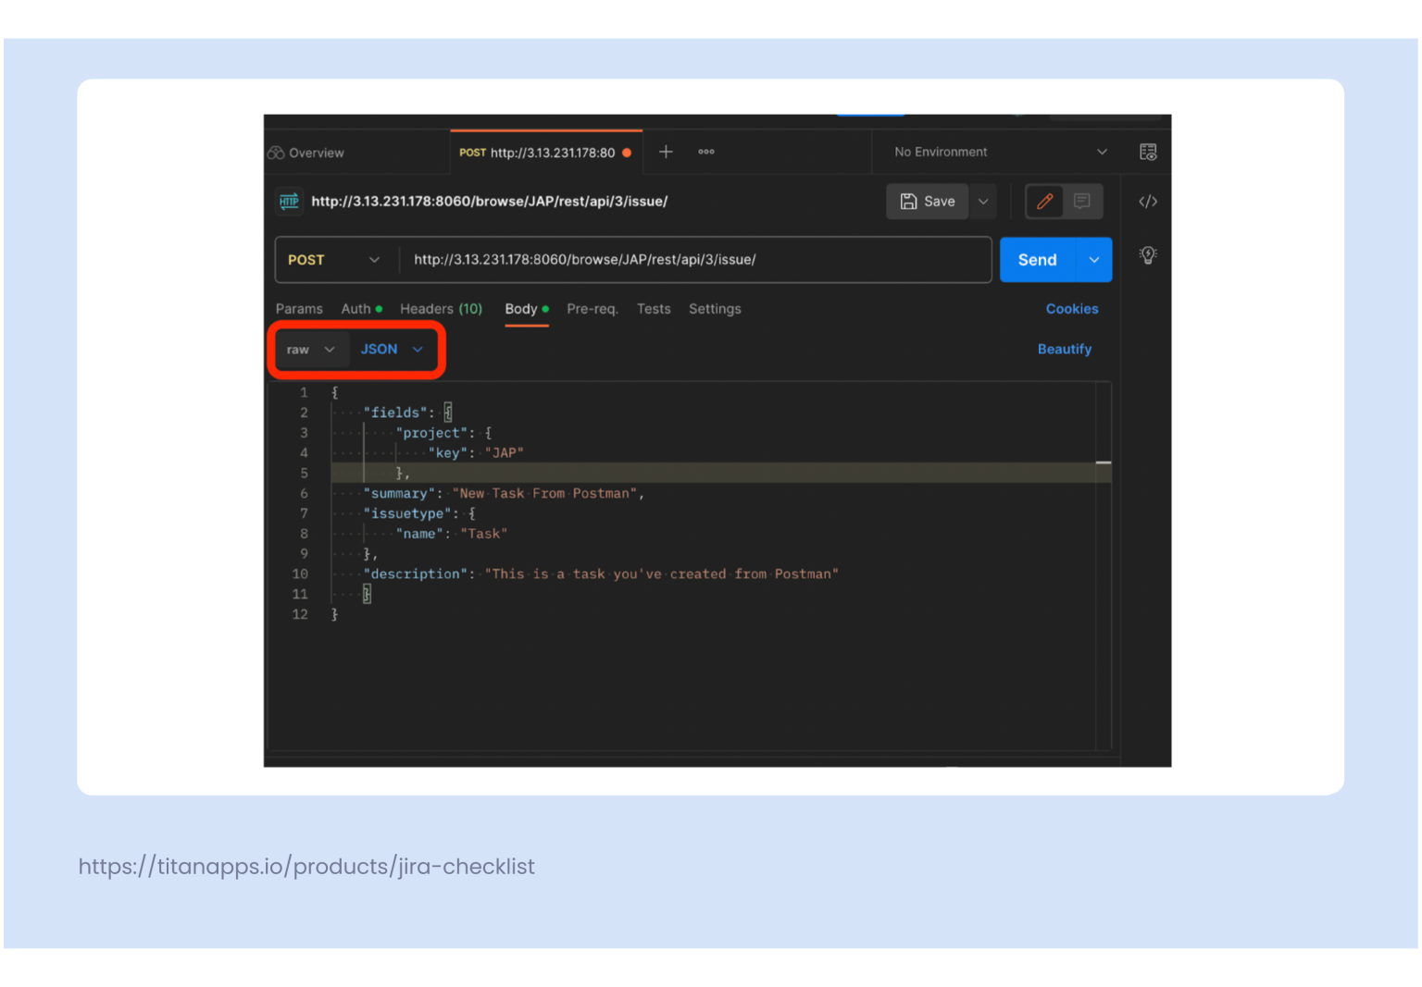Image resolution: width=1422 pixels, height=987 pixels.
Task: Open the Cookies link
Action: click(x=1071, y=309)
